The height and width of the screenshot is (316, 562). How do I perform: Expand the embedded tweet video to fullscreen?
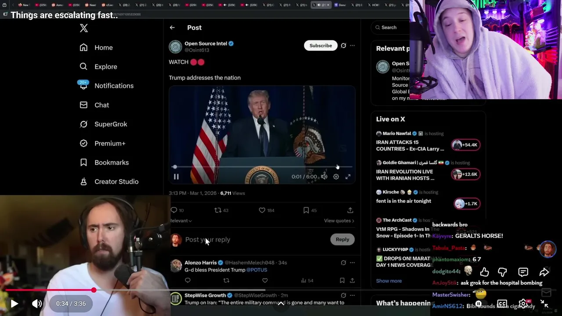point(348,176)
